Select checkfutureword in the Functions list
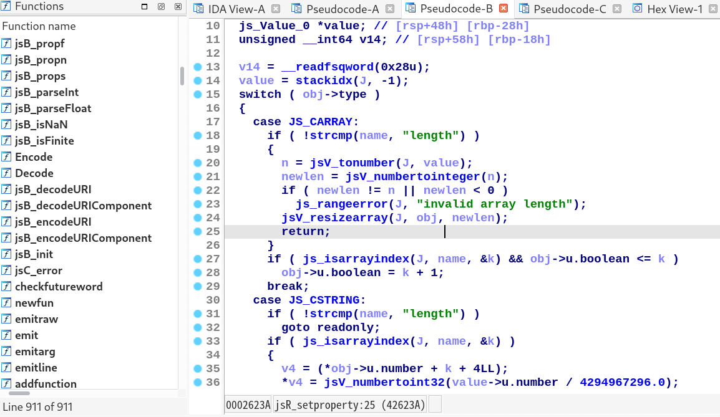The image size is (720, 417). 59,287
